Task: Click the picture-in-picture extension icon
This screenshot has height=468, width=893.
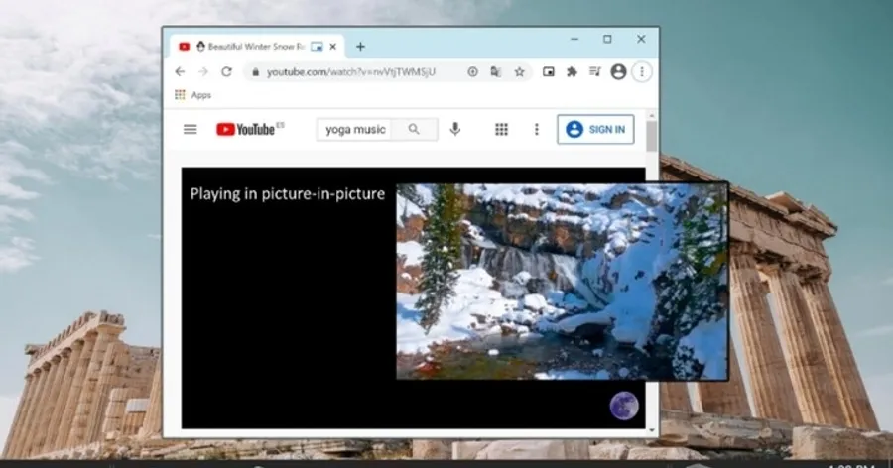Action: pos(549,72)
